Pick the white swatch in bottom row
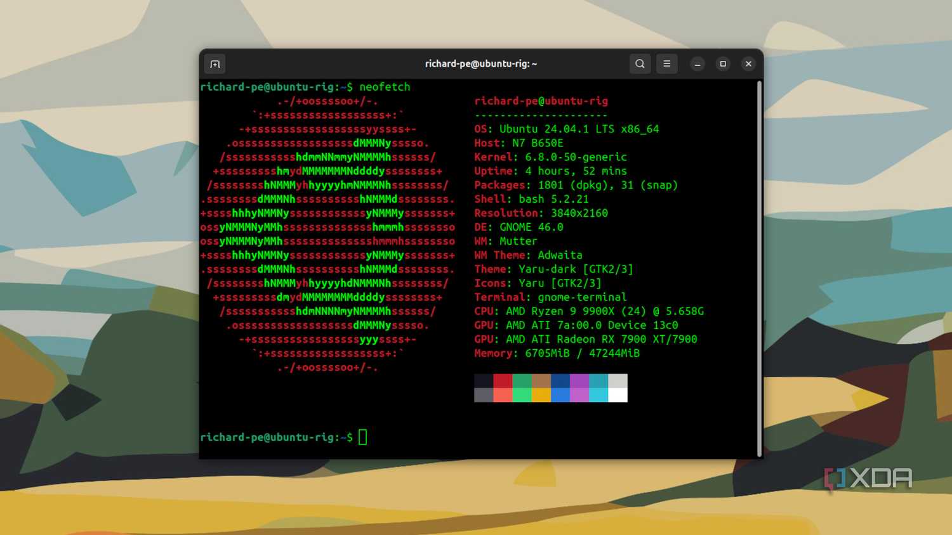This screenshot has width=952, height=535. pos(618,395)
